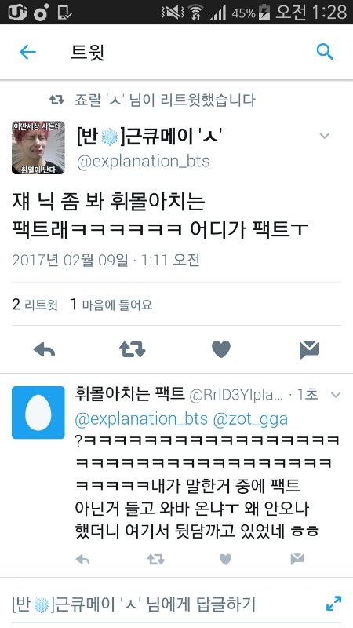
Task: Retweet the main tweet
Action: coord(133,349)
